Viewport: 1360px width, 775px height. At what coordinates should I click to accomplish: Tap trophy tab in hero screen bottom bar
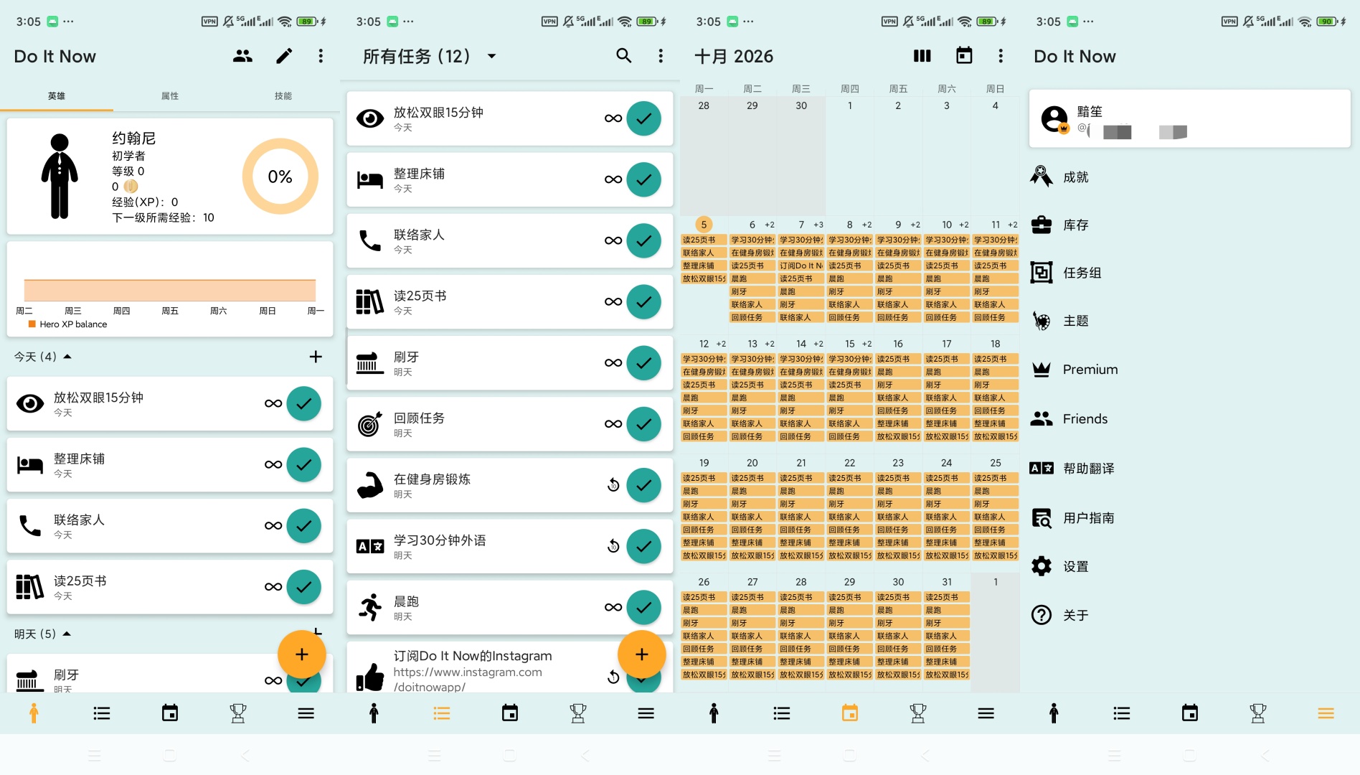[238, 713]
